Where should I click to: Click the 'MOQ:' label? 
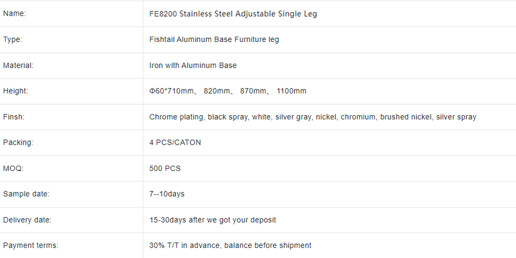13,169
